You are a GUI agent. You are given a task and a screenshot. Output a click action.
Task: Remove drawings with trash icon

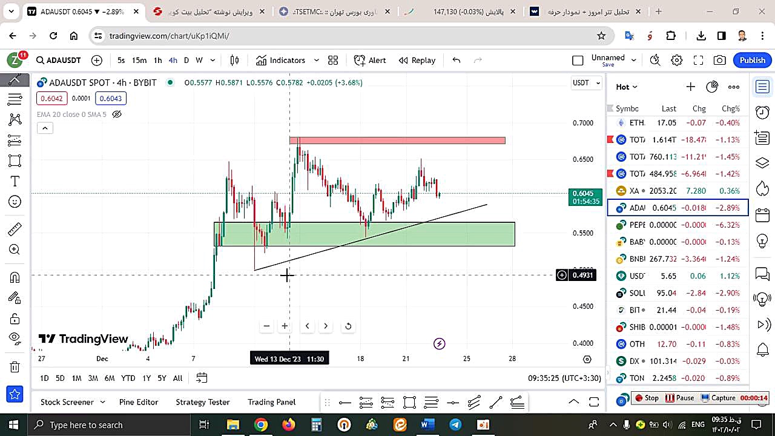(15, 366)
